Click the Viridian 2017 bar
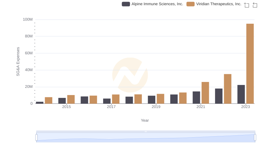 coord(116,99)
